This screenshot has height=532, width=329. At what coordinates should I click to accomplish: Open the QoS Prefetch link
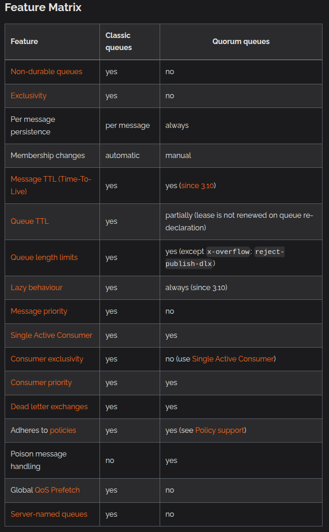[57, 490]
